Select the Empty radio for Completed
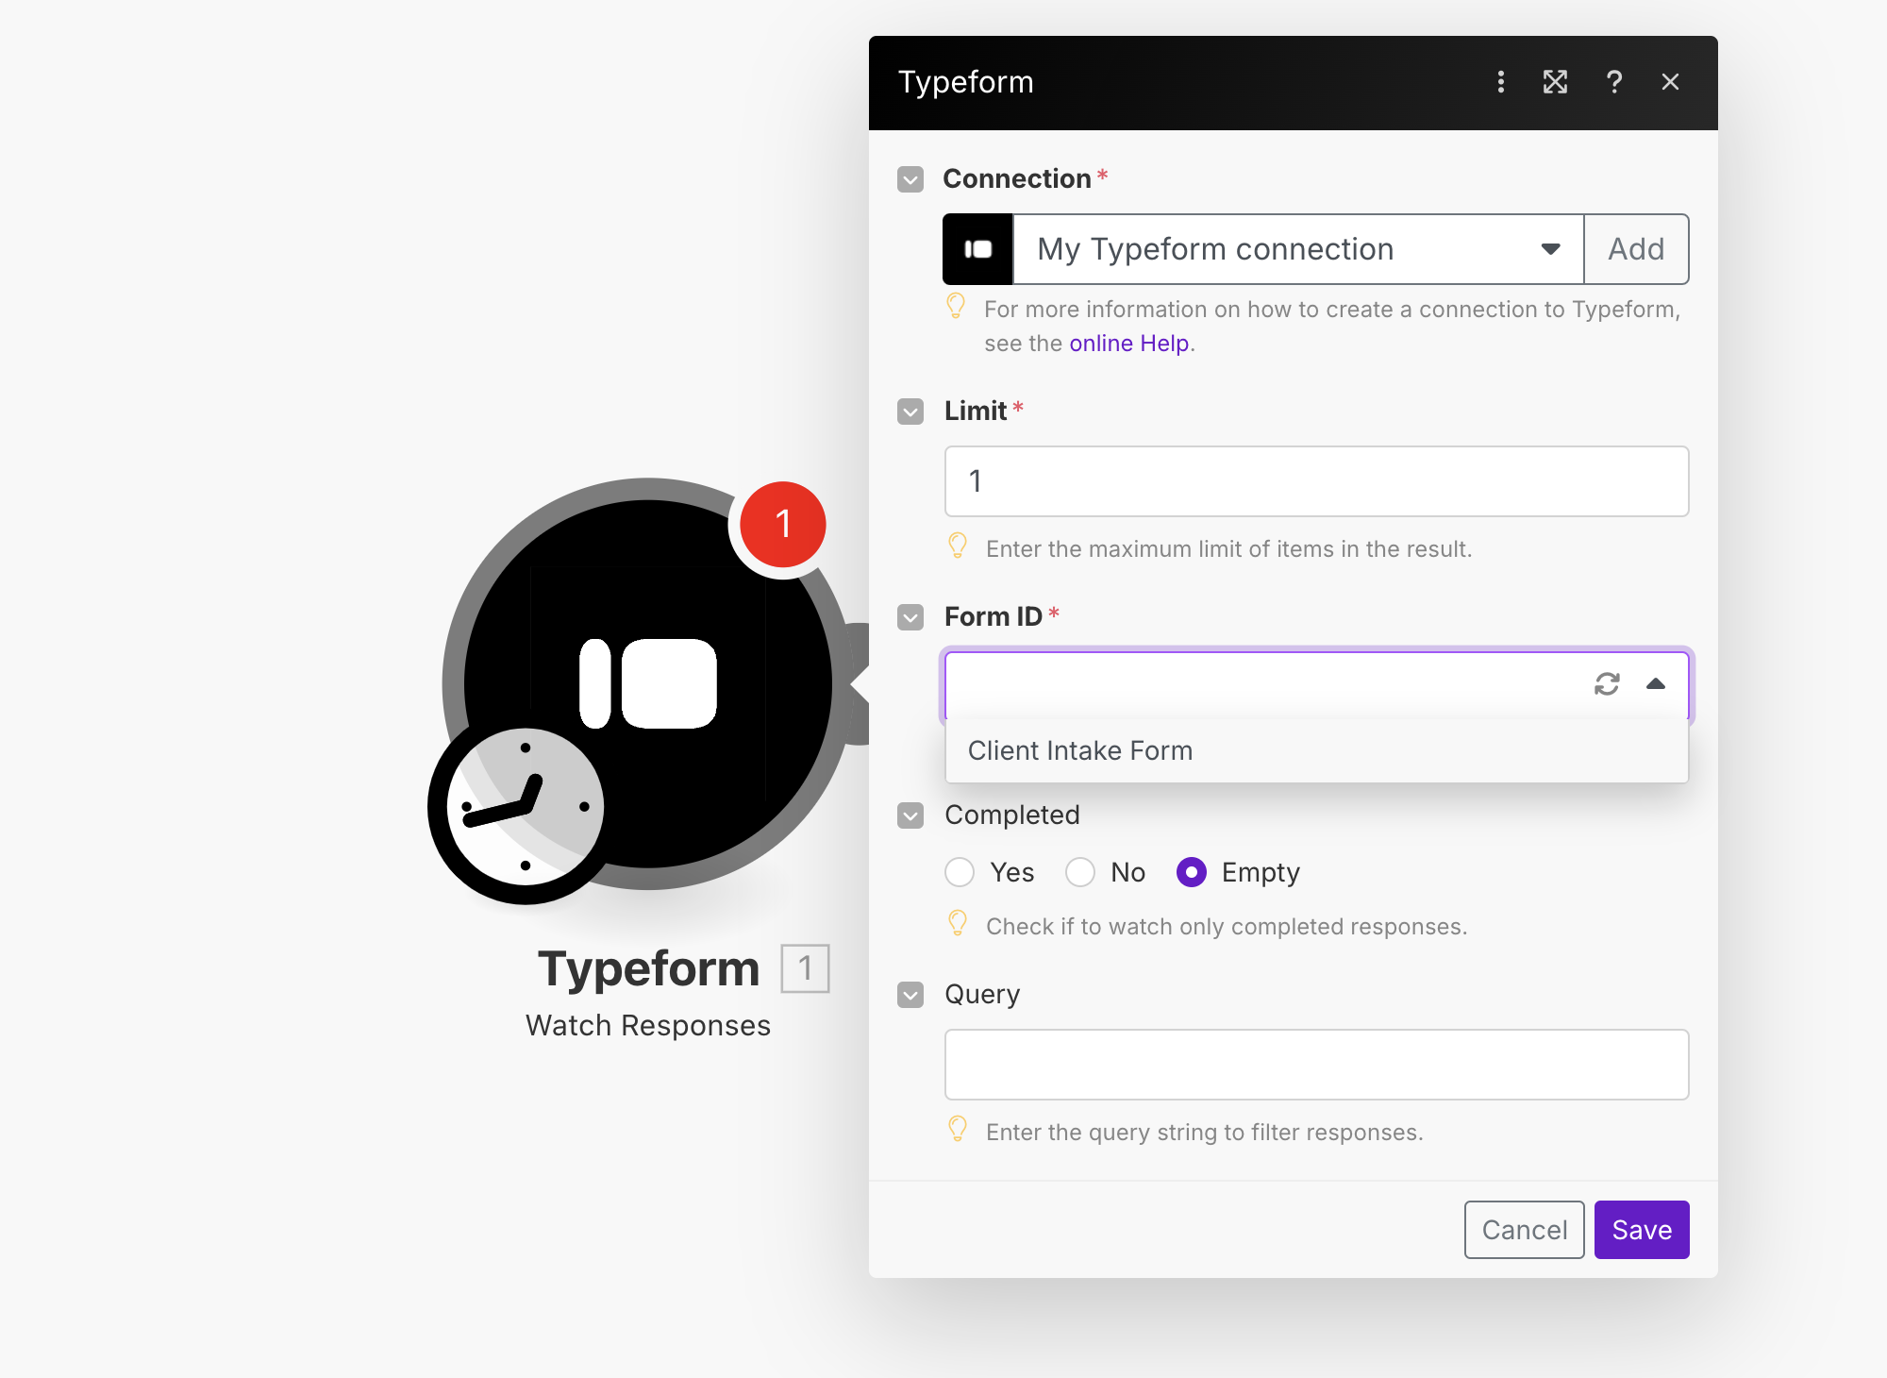Image resolution: width=1887 pixels, height=1378 pixels. pyautogui.click(x=1192, y=872)
